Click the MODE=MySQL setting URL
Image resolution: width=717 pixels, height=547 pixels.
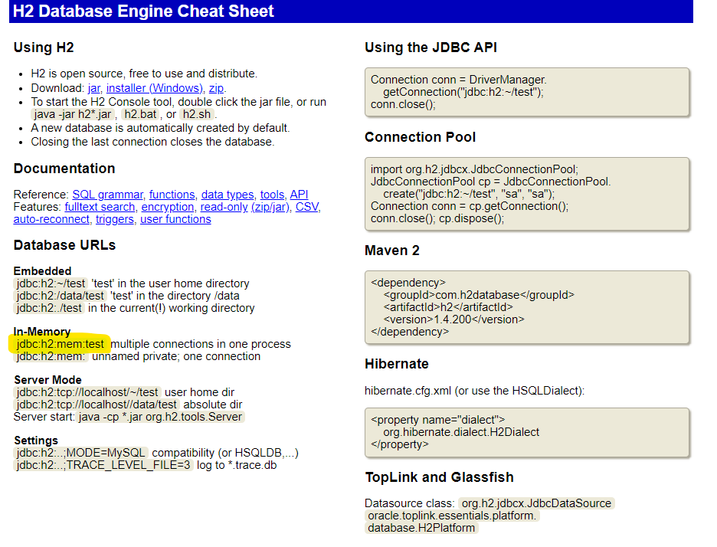[x=80, y=453]
